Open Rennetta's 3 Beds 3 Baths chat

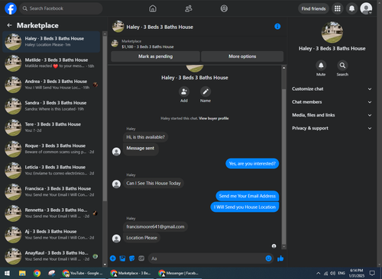click(51, 213)
